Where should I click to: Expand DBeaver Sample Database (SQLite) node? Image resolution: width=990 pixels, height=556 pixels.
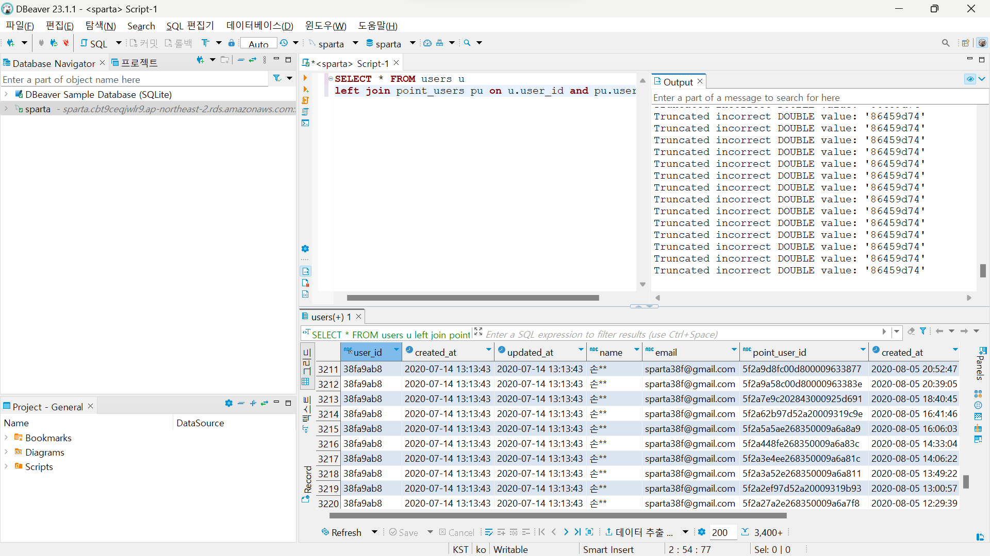(x=6, y=94)
